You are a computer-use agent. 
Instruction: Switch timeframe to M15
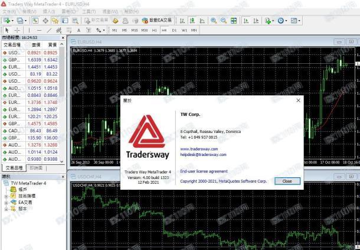pyautogui.click(x=135, y=30)
